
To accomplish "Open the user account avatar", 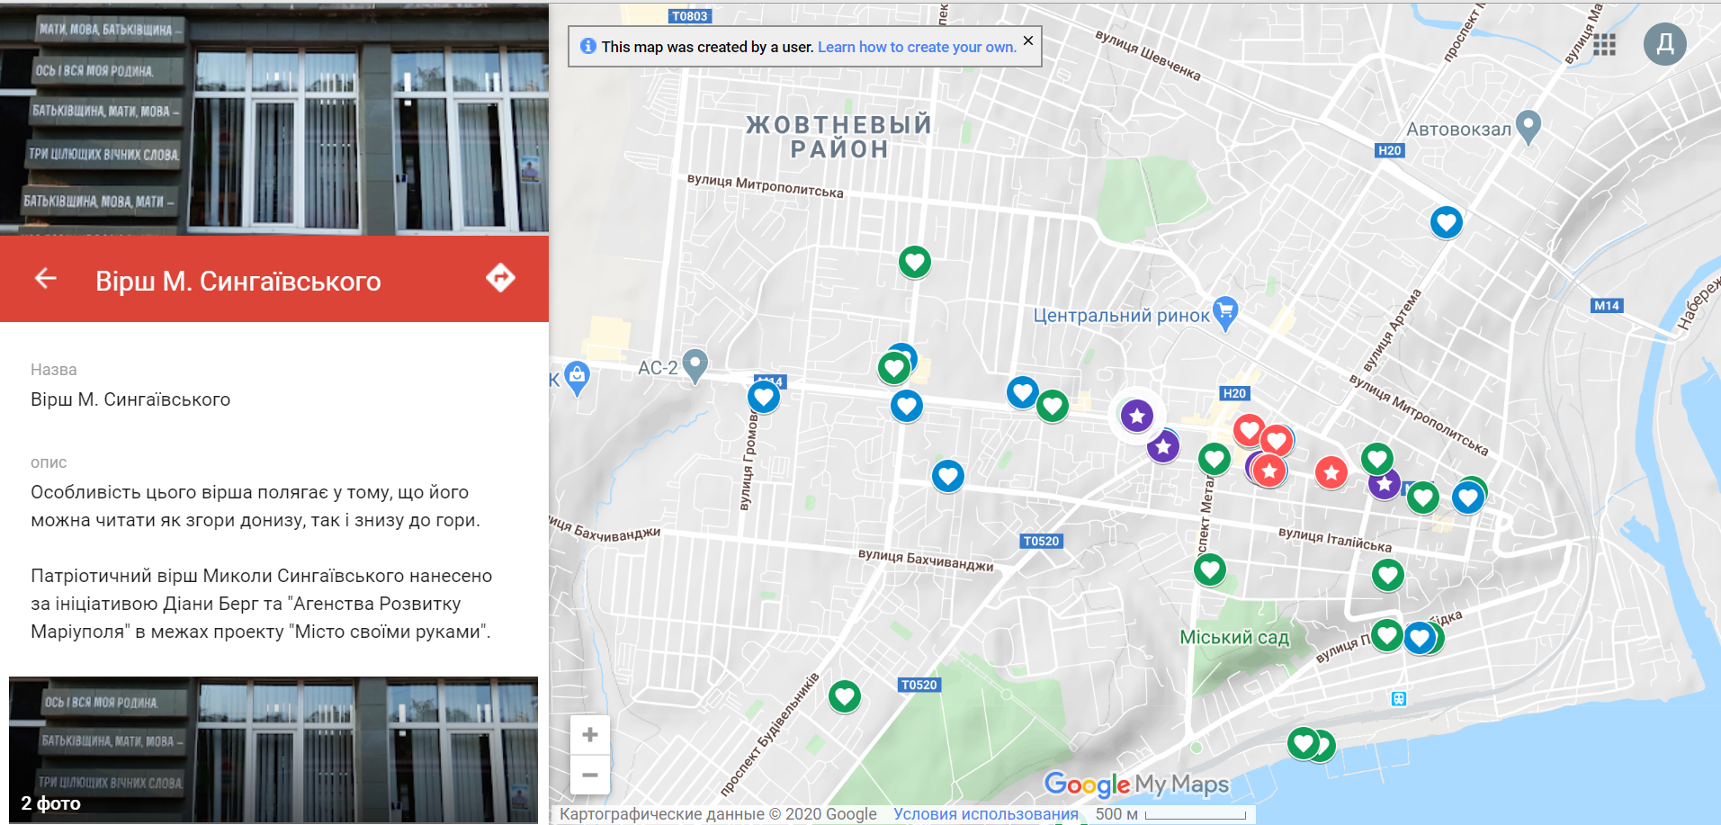I will coord(1664,44).
